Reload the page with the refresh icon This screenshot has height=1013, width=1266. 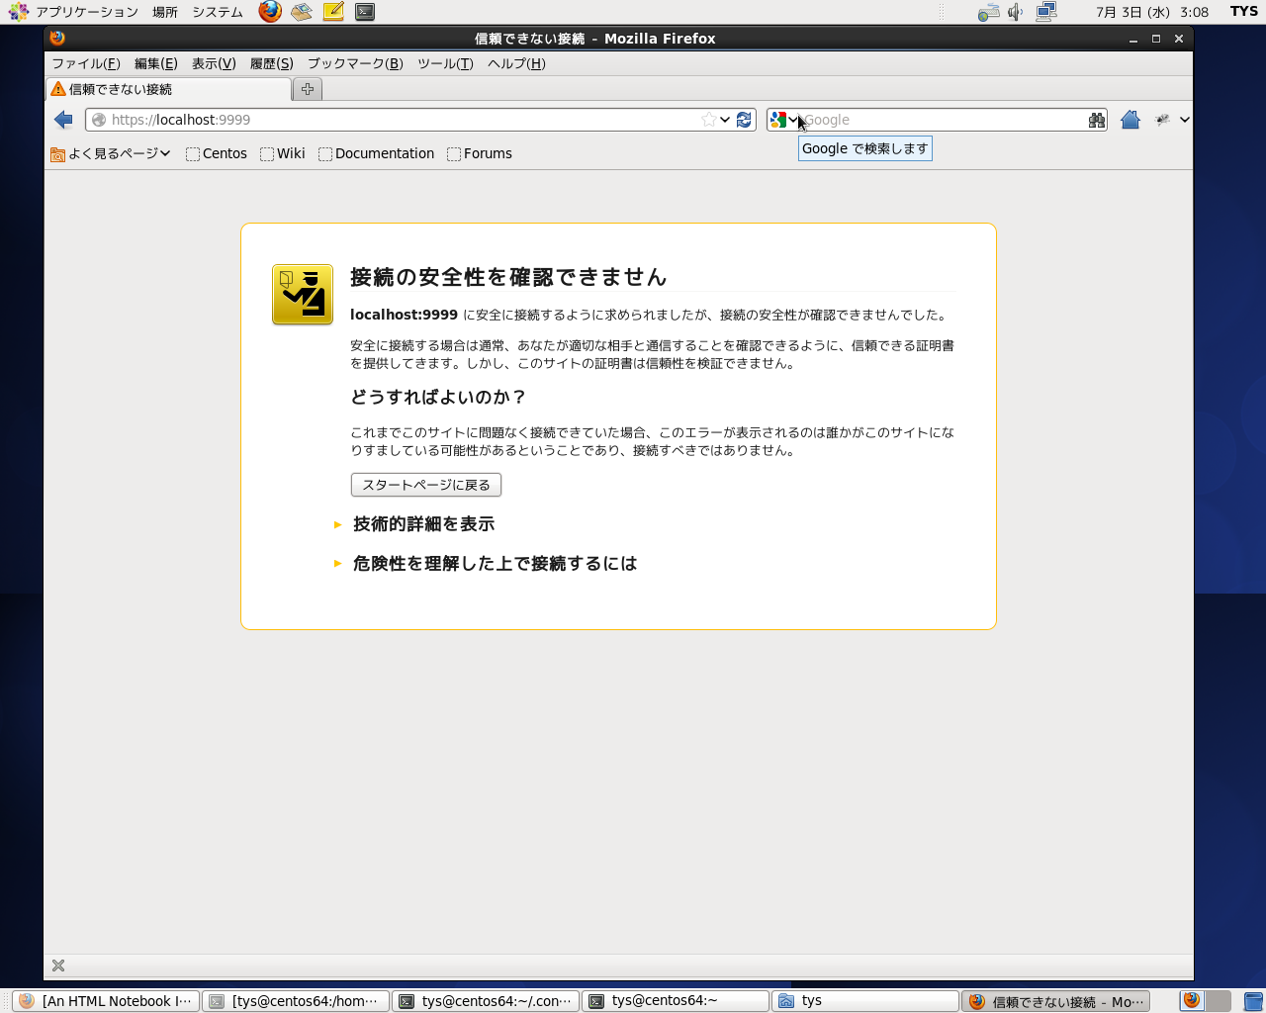[745, 120]
